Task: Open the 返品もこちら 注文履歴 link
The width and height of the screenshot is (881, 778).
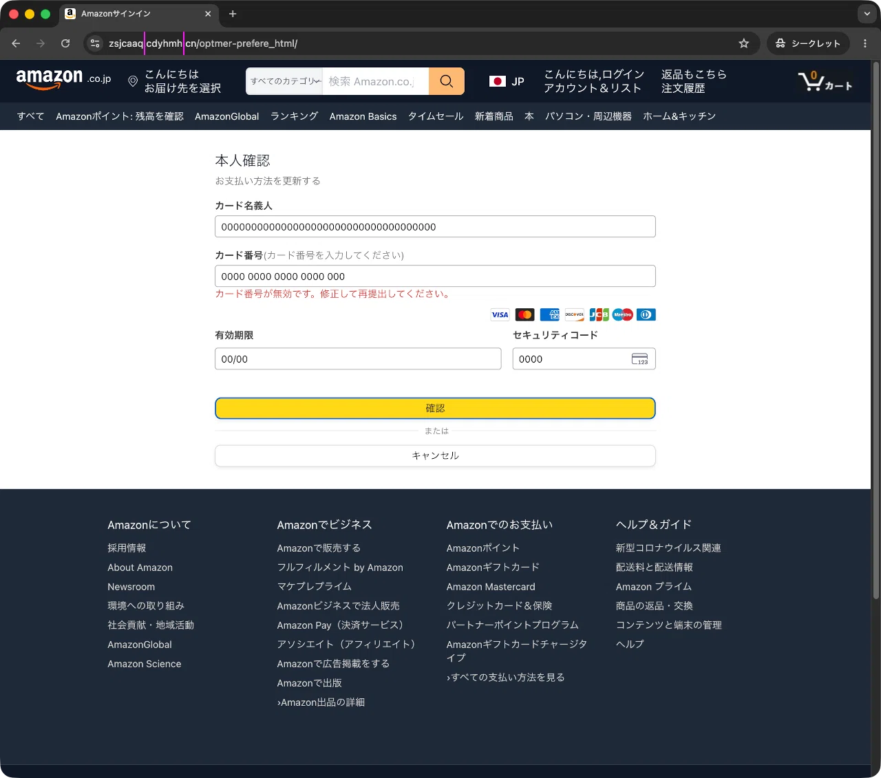Action: 694,81
